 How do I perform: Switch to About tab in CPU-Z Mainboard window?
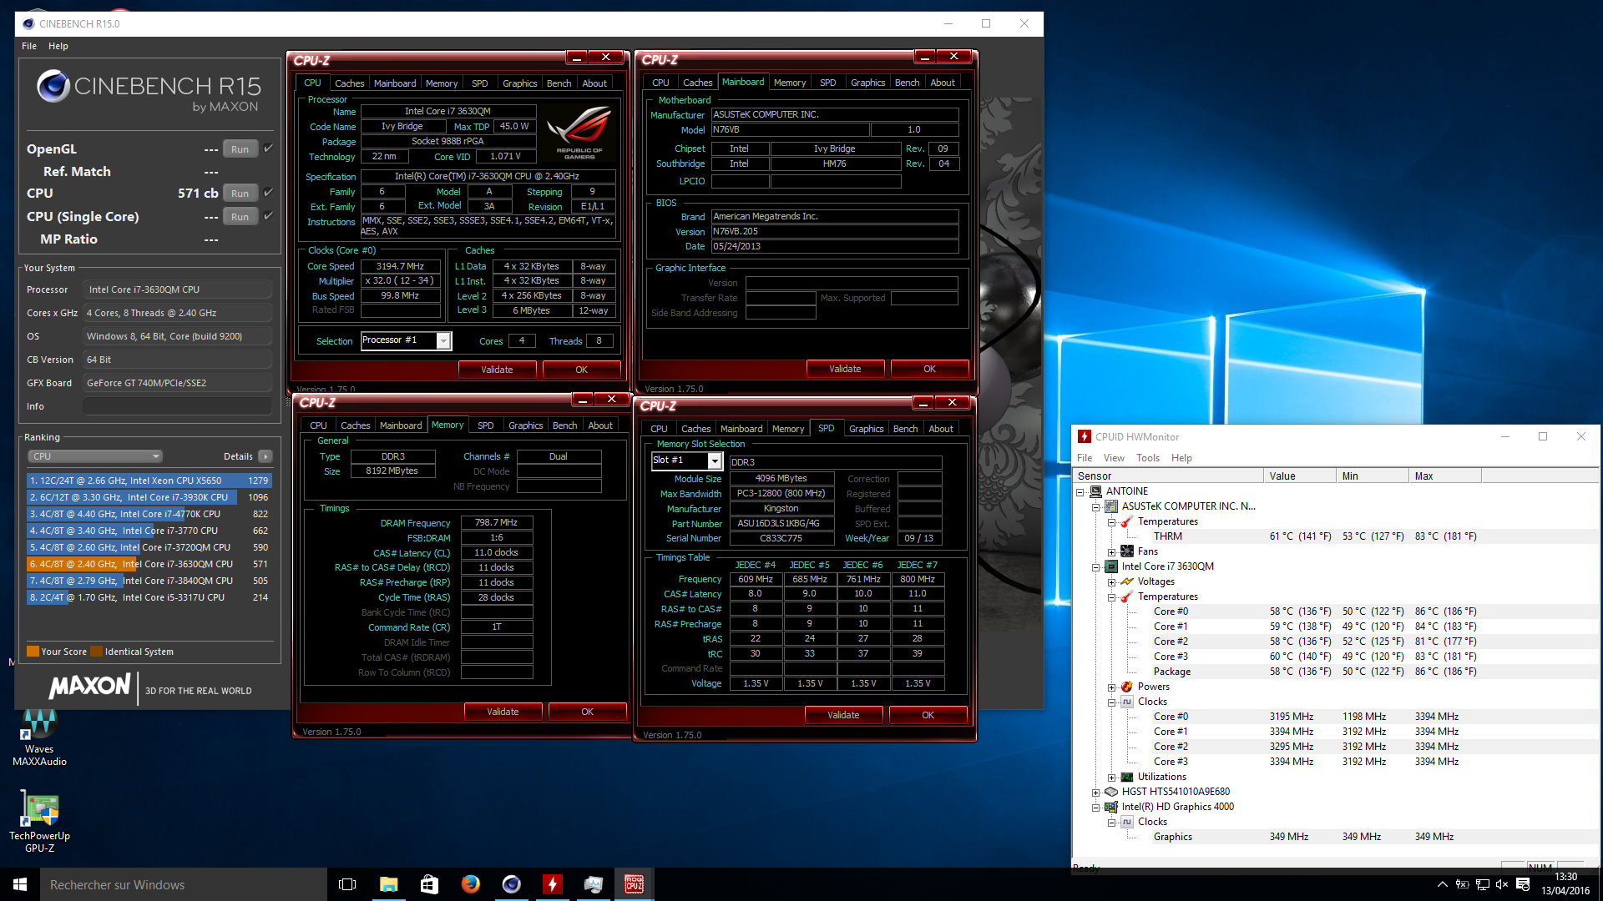tap(943, 83)
